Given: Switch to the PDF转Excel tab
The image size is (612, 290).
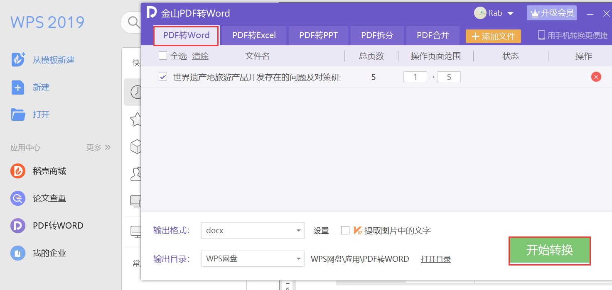Looking at the screenshot, I should point(254,35).
